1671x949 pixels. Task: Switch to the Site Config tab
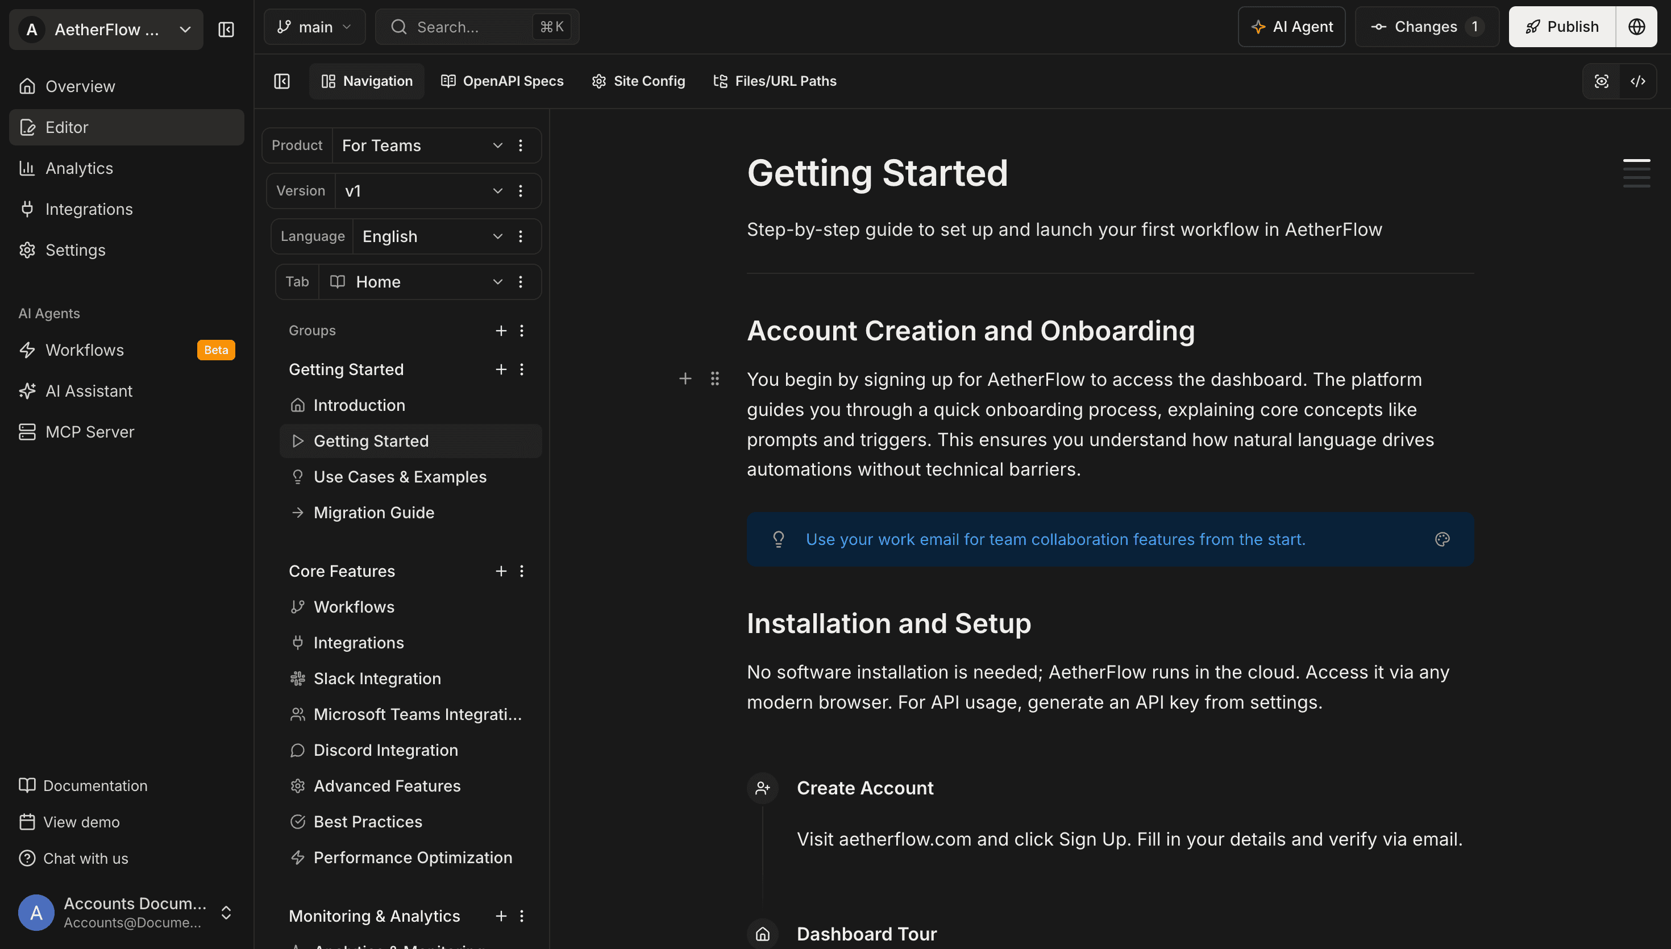click(638, 81)
